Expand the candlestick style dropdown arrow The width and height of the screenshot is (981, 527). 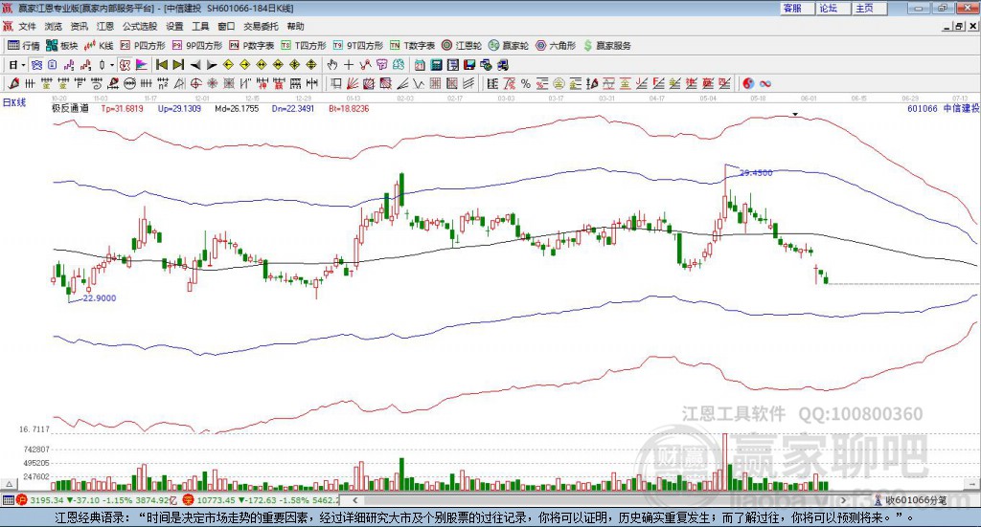(112, 65)
